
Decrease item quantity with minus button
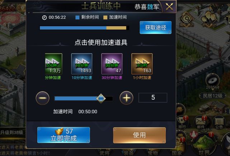point(43,98)
